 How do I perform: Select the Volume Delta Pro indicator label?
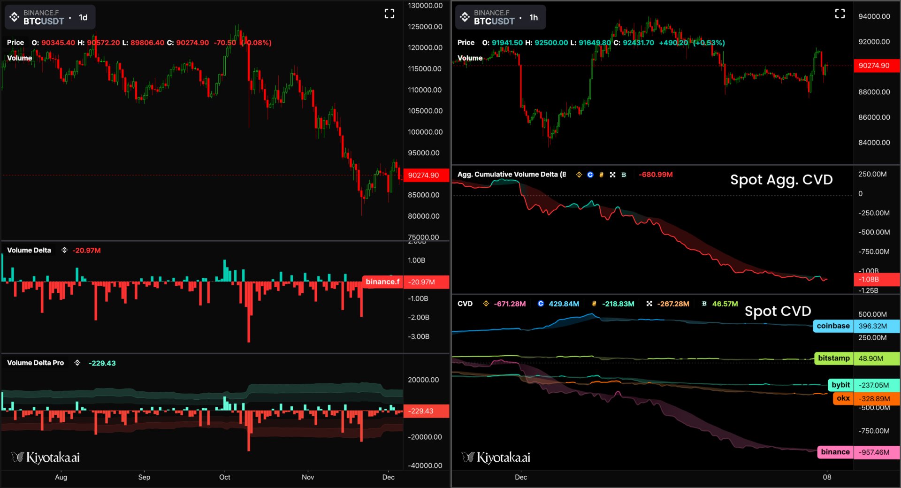pos(35,363)
